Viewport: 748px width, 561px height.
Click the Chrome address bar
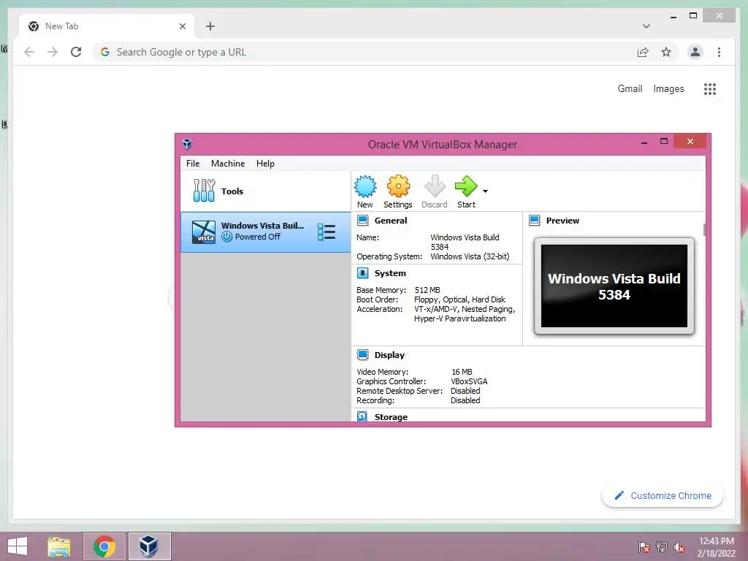pos(362,52)
